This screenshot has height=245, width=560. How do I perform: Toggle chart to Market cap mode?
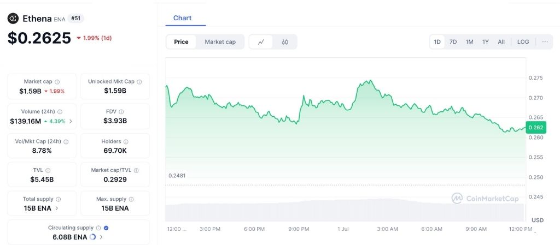click(220, 42)
